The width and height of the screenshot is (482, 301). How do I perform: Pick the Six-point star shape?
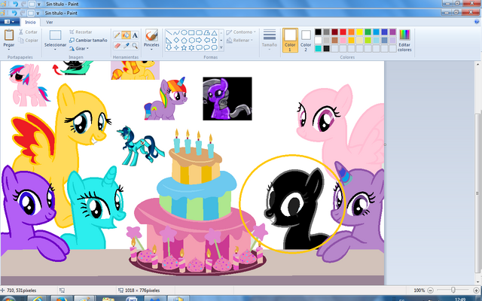[191, 47]
